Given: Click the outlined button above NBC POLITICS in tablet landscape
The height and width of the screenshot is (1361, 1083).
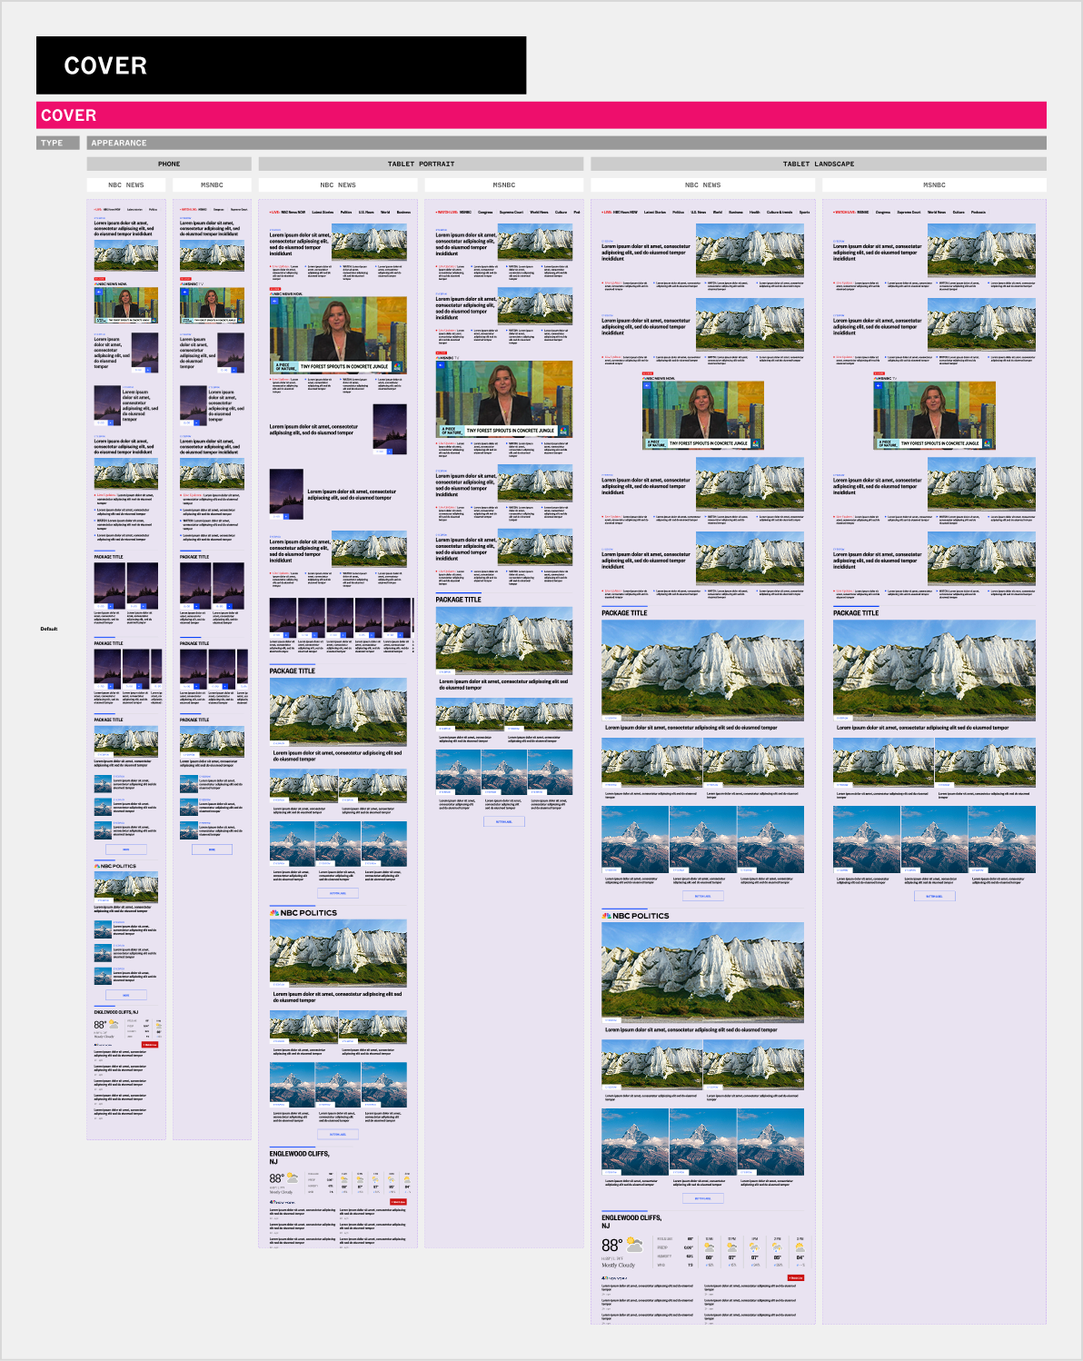Looking at the screenshot, I should point(702,896).
